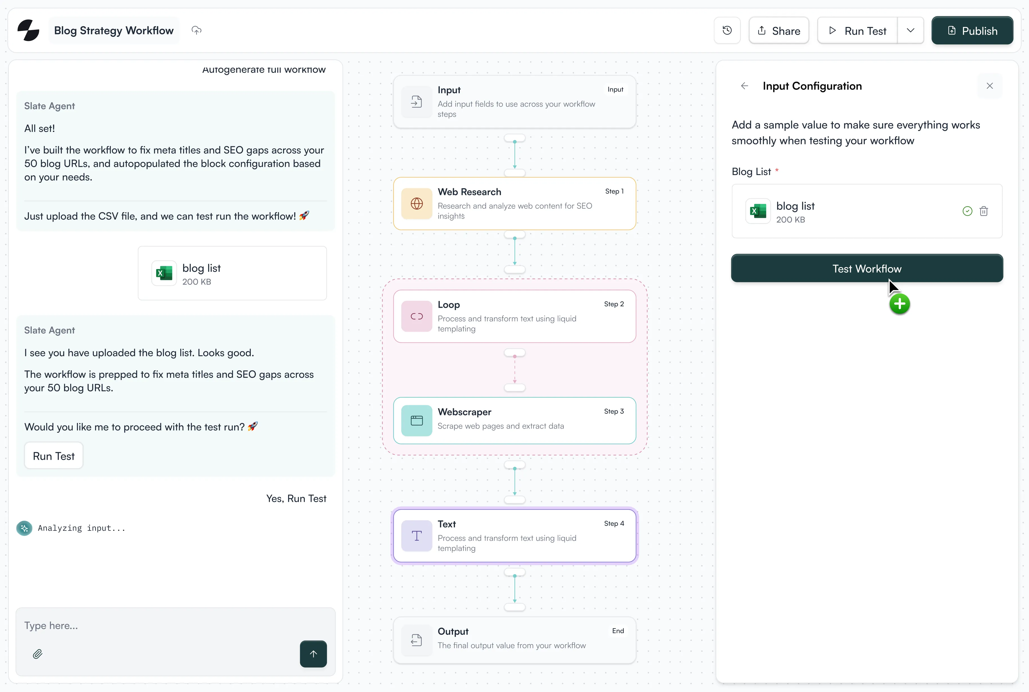This screenshot has height=692, width=1029.
Task: Click the cloud upload icon next to the workflow title
Action: pyautogui.click(x=196, y=30)
